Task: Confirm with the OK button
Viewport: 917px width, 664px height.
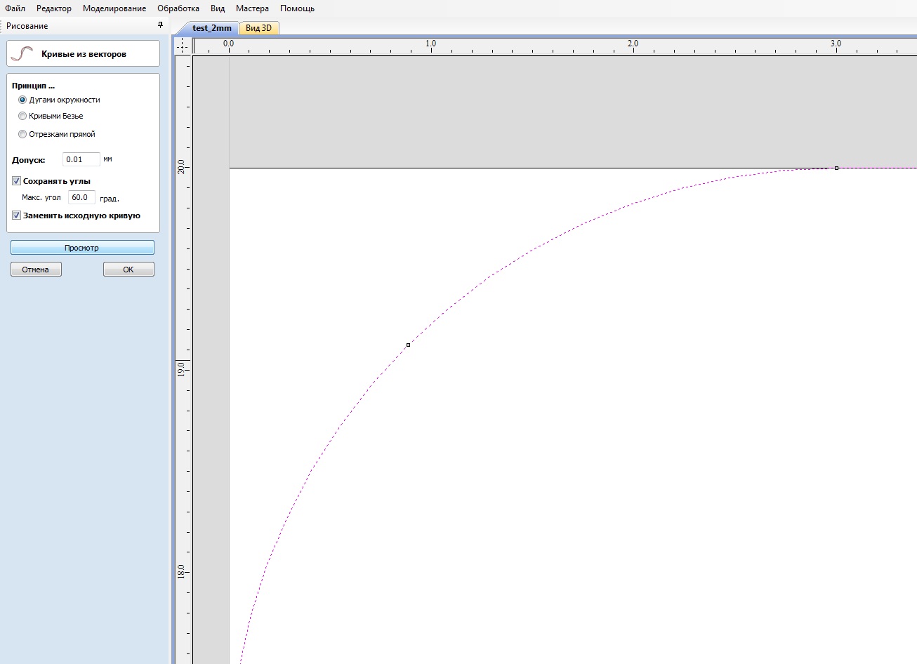Action: click(x=128, y=270)
